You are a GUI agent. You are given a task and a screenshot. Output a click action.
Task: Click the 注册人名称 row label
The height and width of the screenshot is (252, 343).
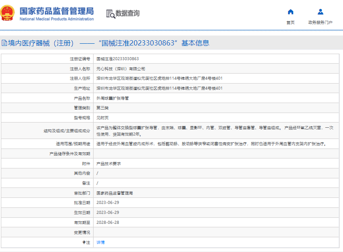80,69
